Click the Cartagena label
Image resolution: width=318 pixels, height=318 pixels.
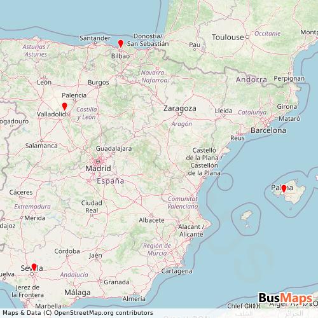(177, 271)
